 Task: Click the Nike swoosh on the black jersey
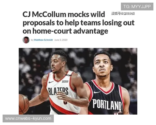click(x=97, y=92)
